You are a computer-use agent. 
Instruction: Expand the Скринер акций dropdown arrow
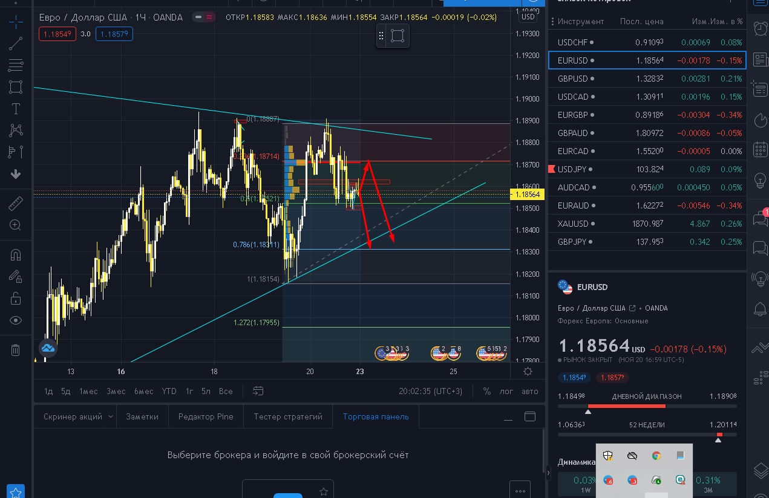pyautogui.click(x=110, y=416)
